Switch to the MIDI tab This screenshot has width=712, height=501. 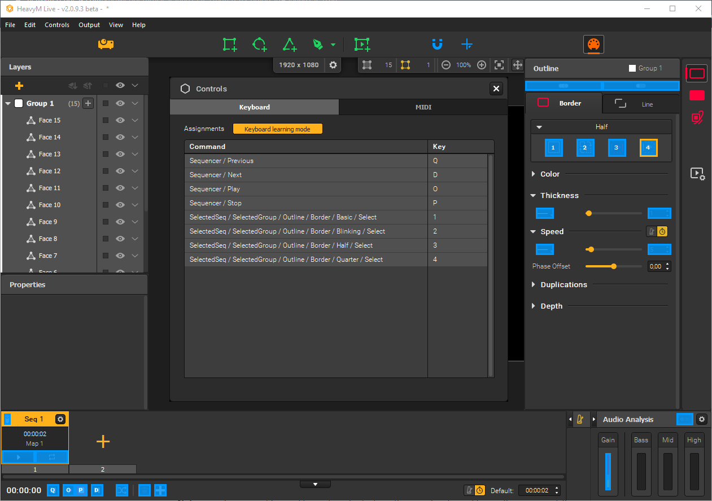[423, 107]
